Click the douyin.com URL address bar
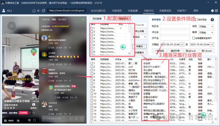The height and width of the screenshot is (126, 220). point(67,10)
